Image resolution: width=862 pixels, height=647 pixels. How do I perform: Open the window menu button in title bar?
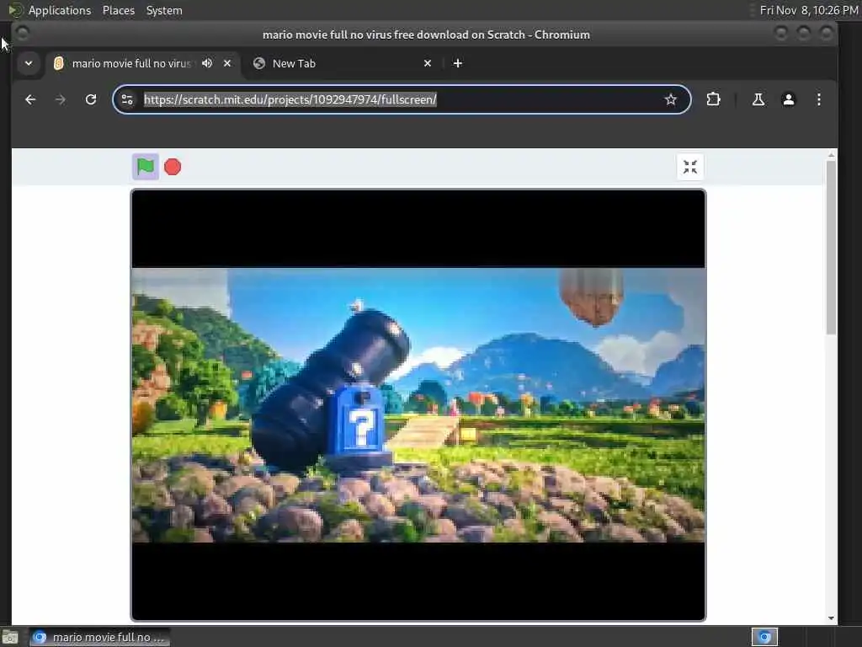tap(22, 34)
